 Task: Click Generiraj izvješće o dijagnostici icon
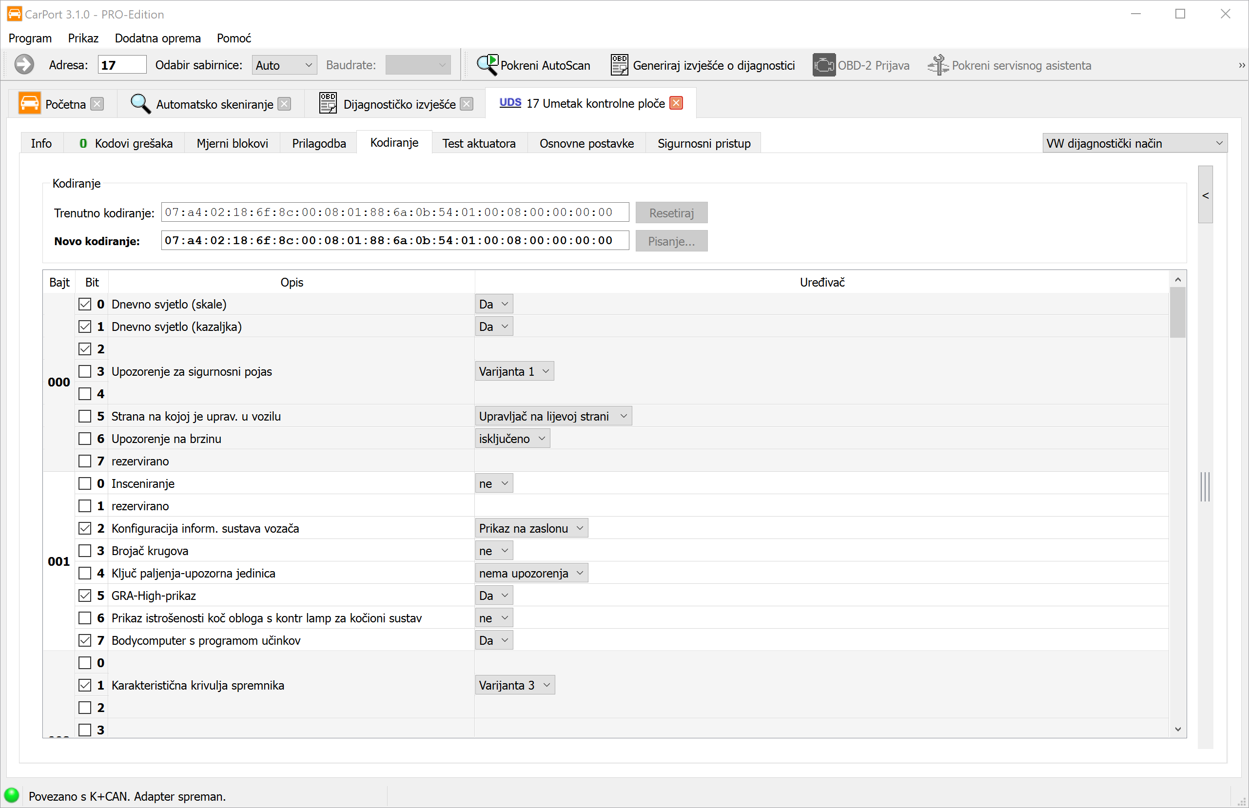(619, 65)
